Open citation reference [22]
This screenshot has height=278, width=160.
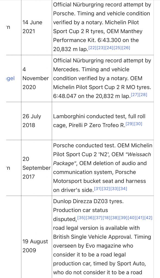[92, 48]
